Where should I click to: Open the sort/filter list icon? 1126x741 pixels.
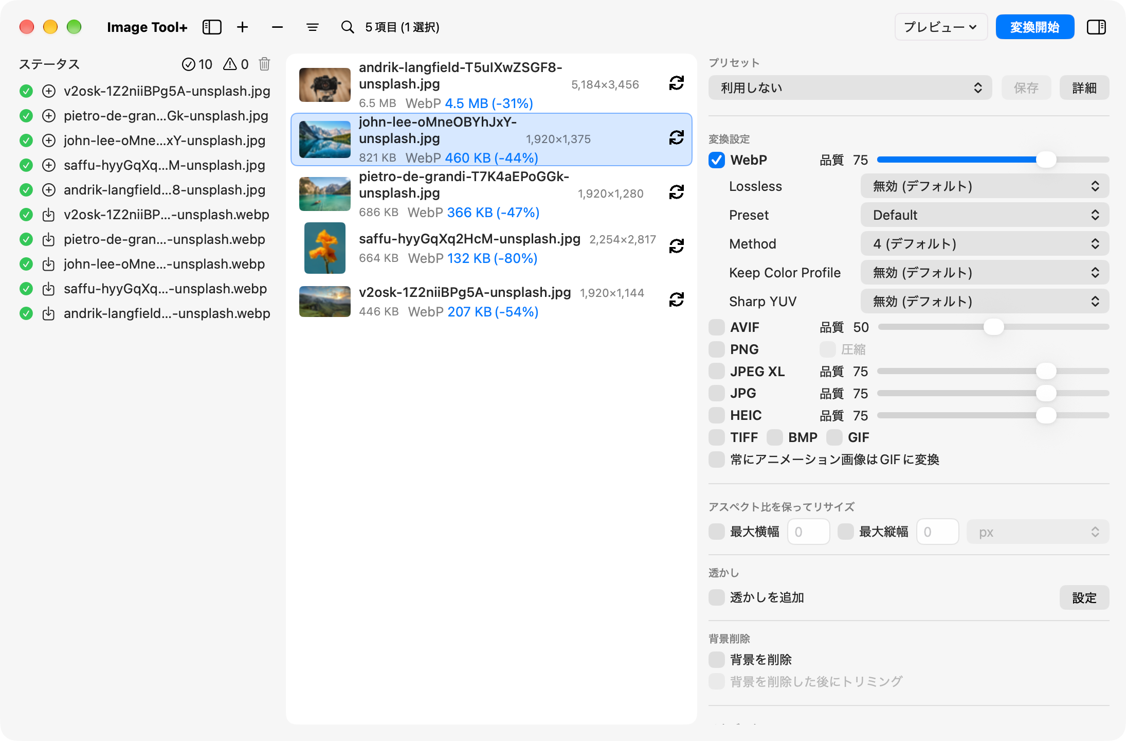(x=313, y=27)
